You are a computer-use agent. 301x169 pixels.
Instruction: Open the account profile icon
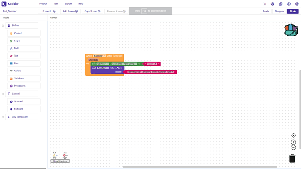pyautogui.click(x=297, y=4)
